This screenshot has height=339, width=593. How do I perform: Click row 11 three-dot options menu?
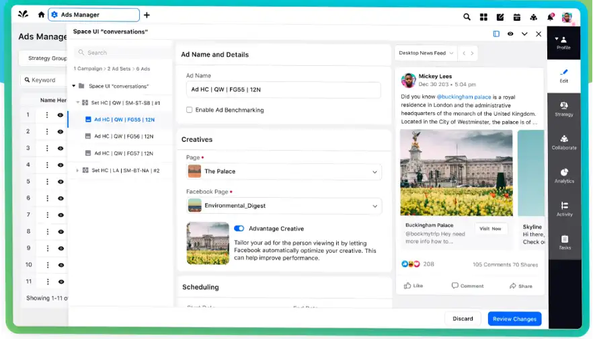pos(48,281)
